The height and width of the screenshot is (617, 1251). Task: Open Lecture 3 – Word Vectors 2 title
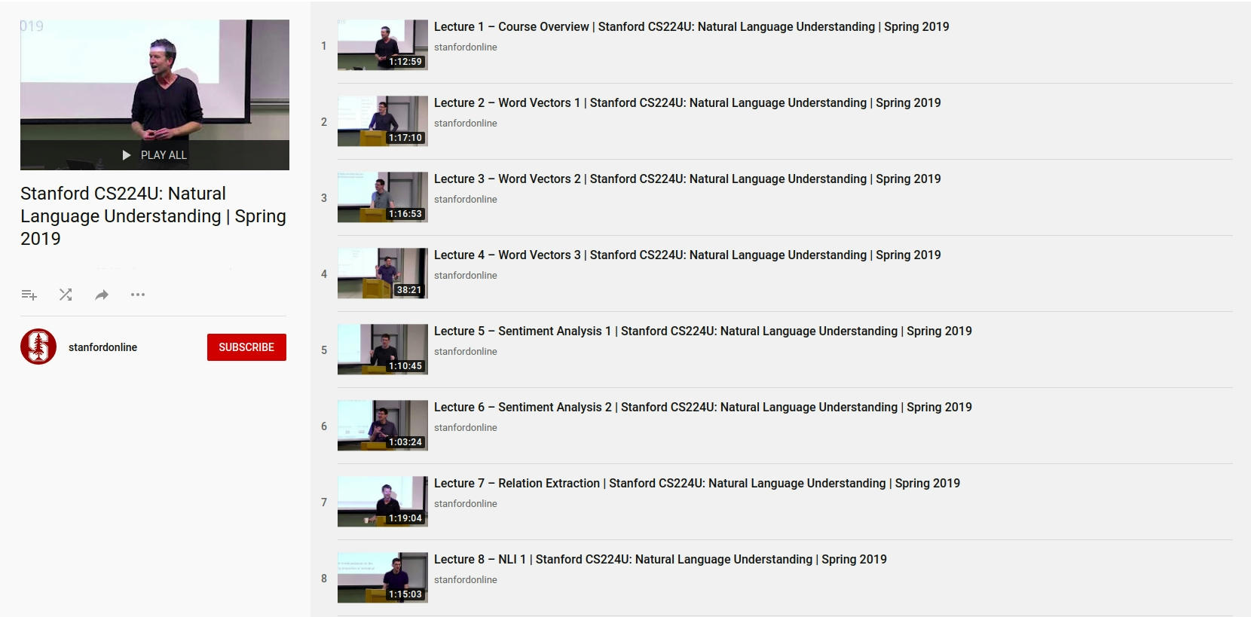687,179
